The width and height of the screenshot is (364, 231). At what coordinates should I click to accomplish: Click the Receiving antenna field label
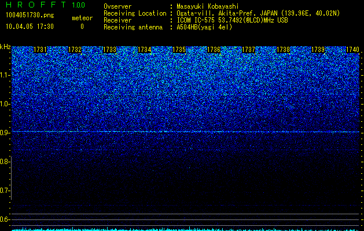point(133,27)
